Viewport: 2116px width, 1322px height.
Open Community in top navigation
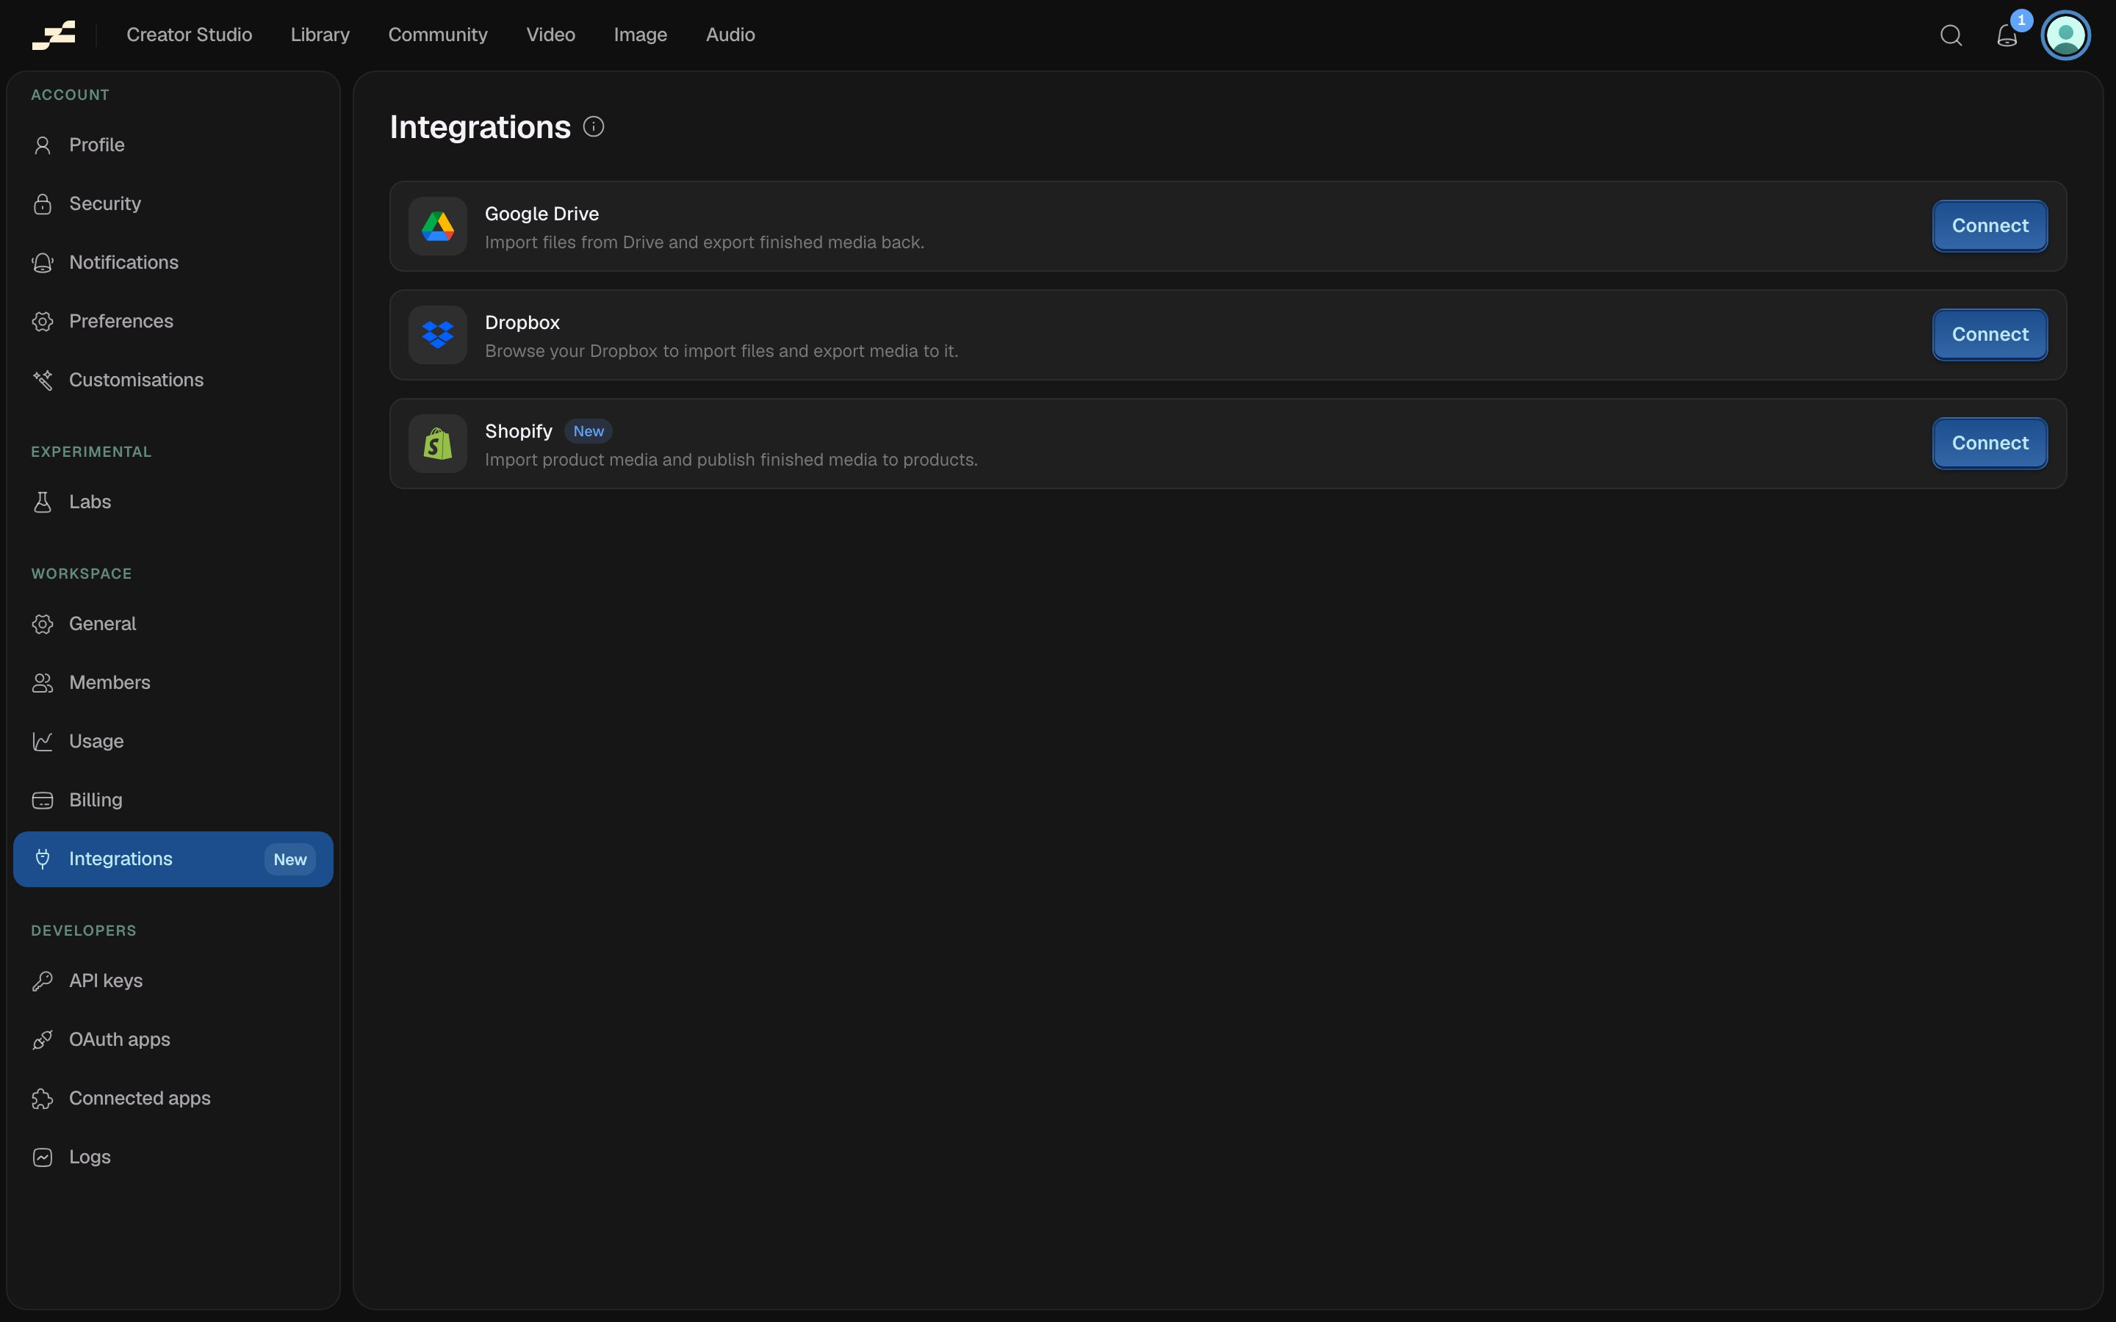438,35
